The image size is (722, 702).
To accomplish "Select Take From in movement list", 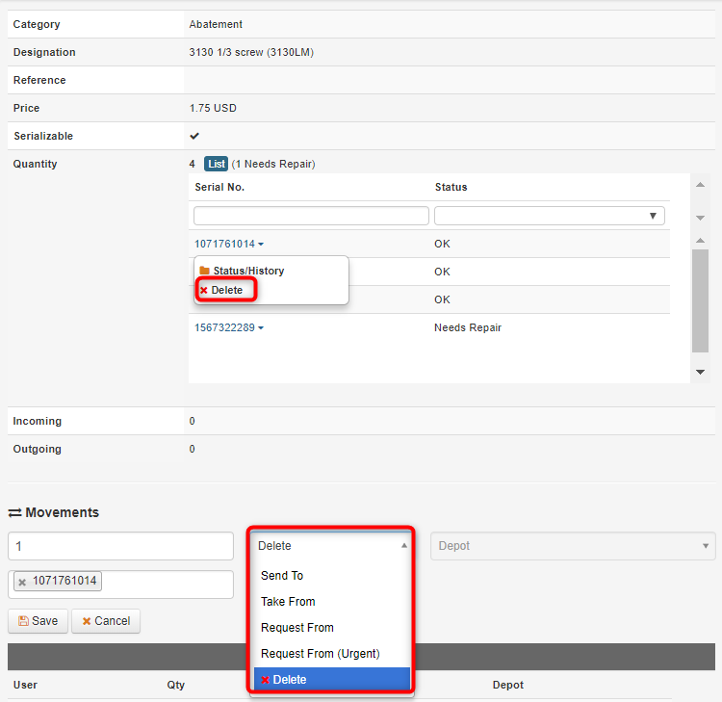I will (x=288, y=602).
